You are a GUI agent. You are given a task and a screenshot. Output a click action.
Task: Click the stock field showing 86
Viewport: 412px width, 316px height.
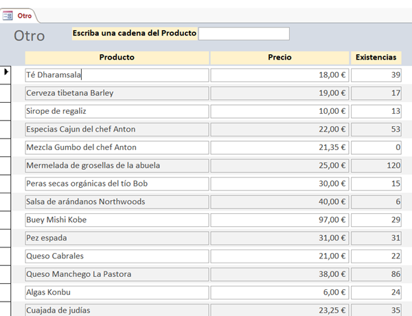[x=376, y=274]
